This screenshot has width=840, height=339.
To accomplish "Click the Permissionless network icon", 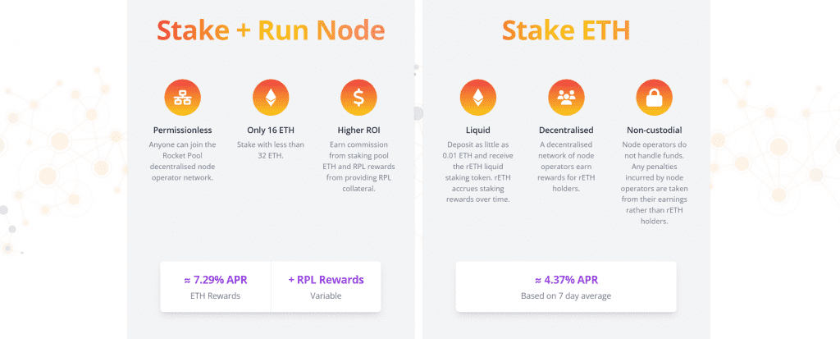I will click(183, 98).
